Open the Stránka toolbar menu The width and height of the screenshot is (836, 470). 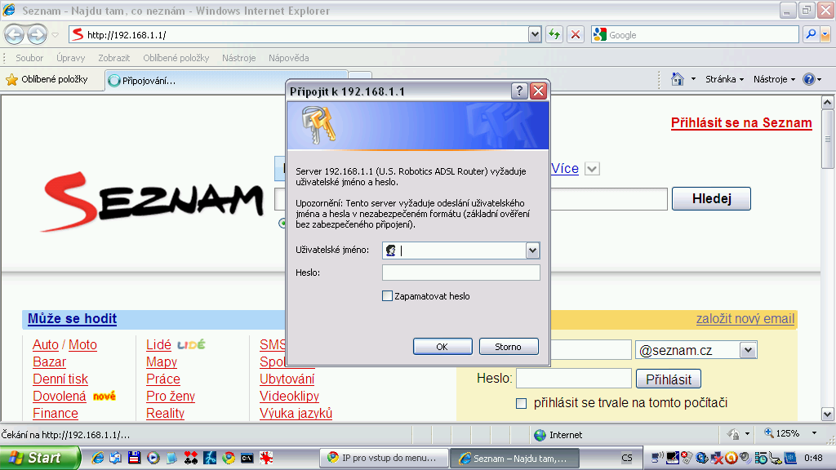point(725,79)
